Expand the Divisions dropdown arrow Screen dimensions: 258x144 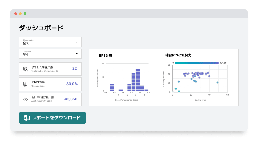(x=77, y=54)
